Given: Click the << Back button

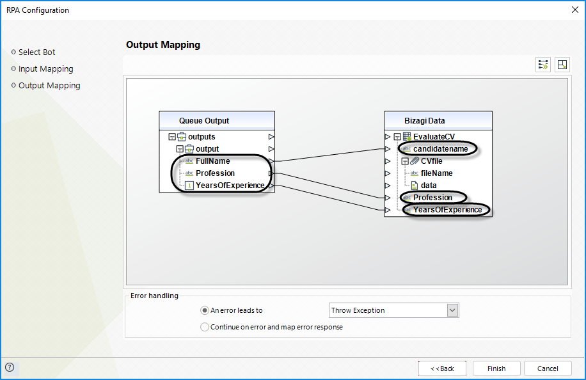Looking at the screenshot, I should (442, 368).
